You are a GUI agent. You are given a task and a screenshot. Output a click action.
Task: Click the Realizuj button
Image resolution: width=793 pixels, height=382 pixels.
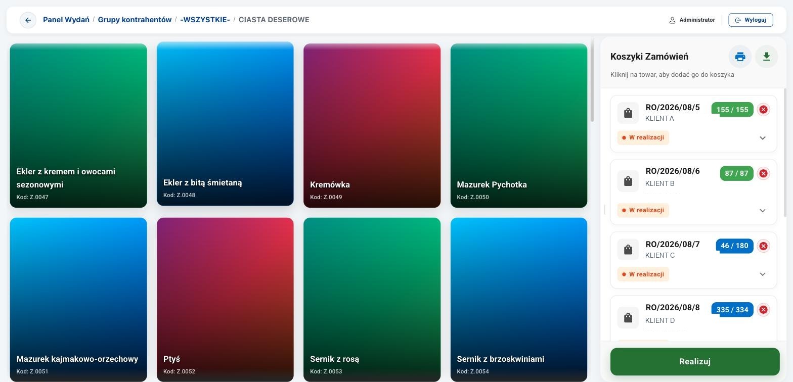695,361
